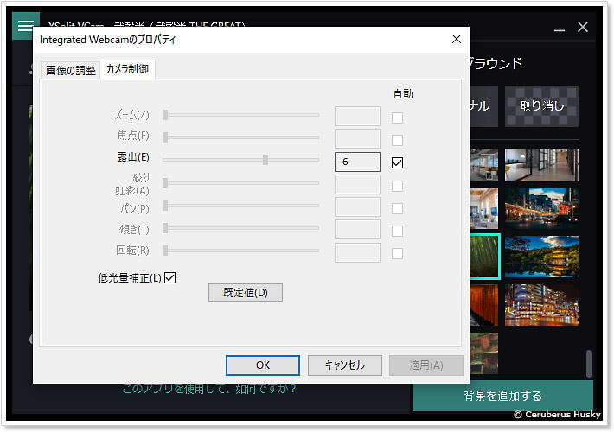614x432 pixels.
Task: Click the キャンセル button
Action: pos(345,365)
